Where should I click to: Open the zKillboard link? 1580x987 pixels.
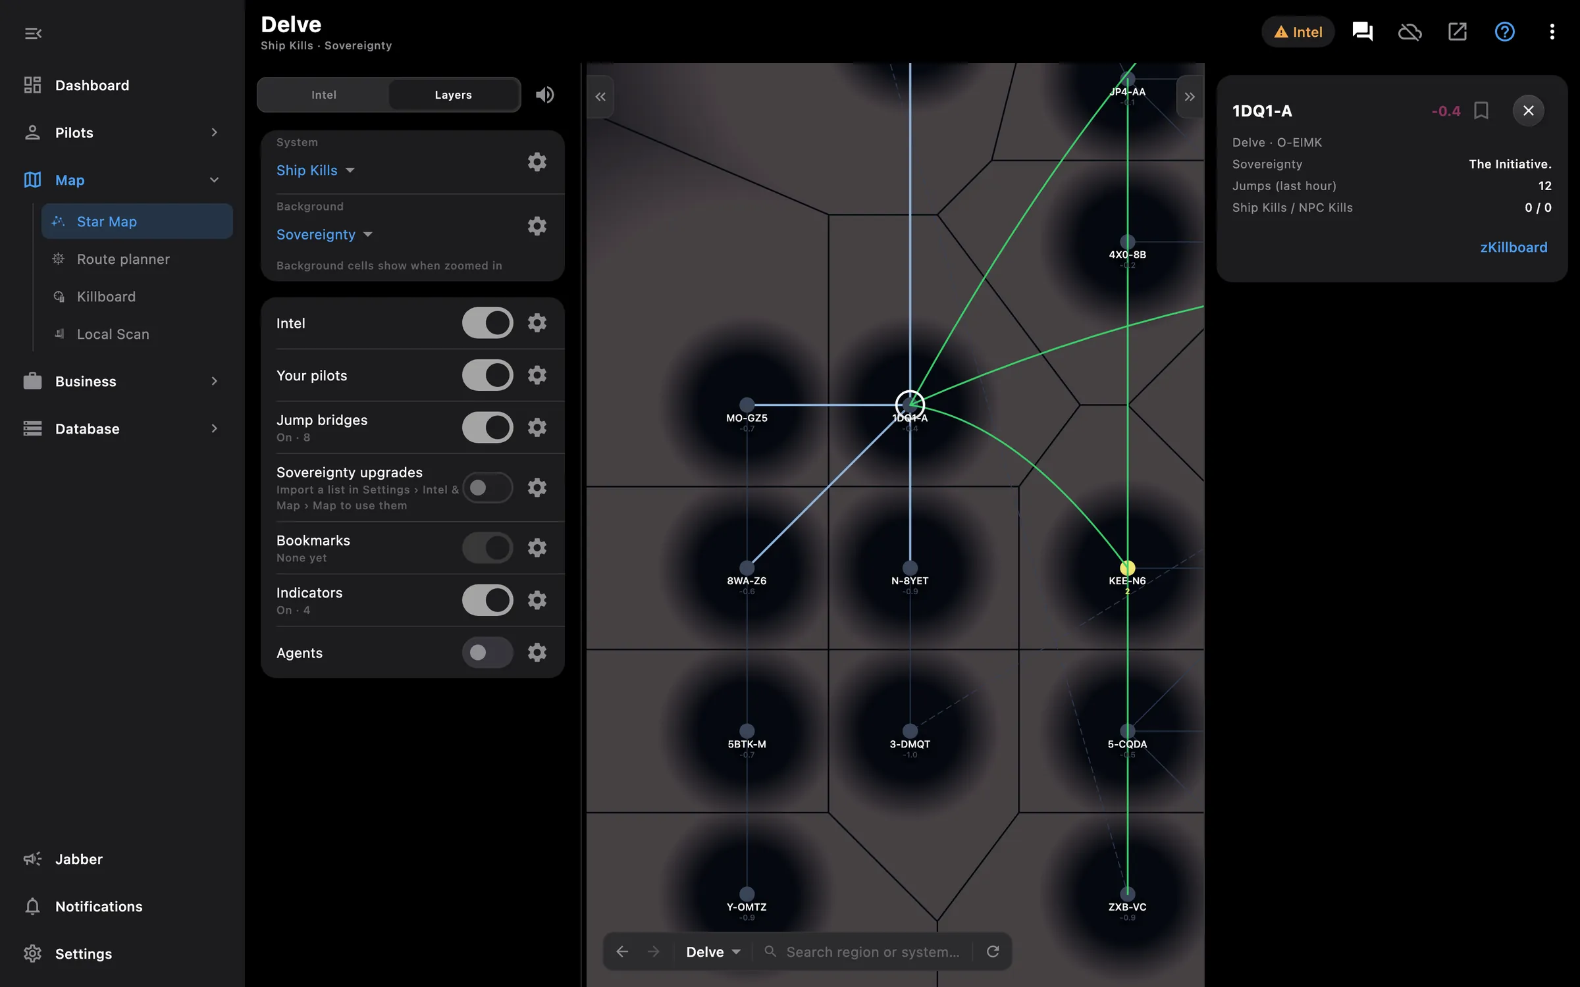pyautogui.click(x=1514, y=247)
